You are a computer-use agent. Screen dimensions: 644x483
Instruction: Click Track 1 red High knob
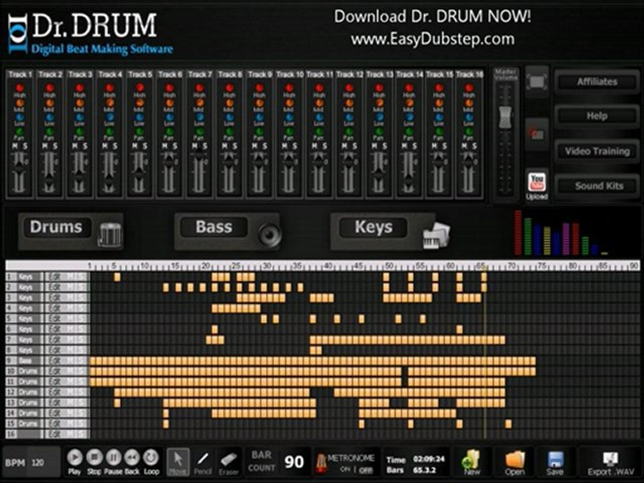point(19,88)
